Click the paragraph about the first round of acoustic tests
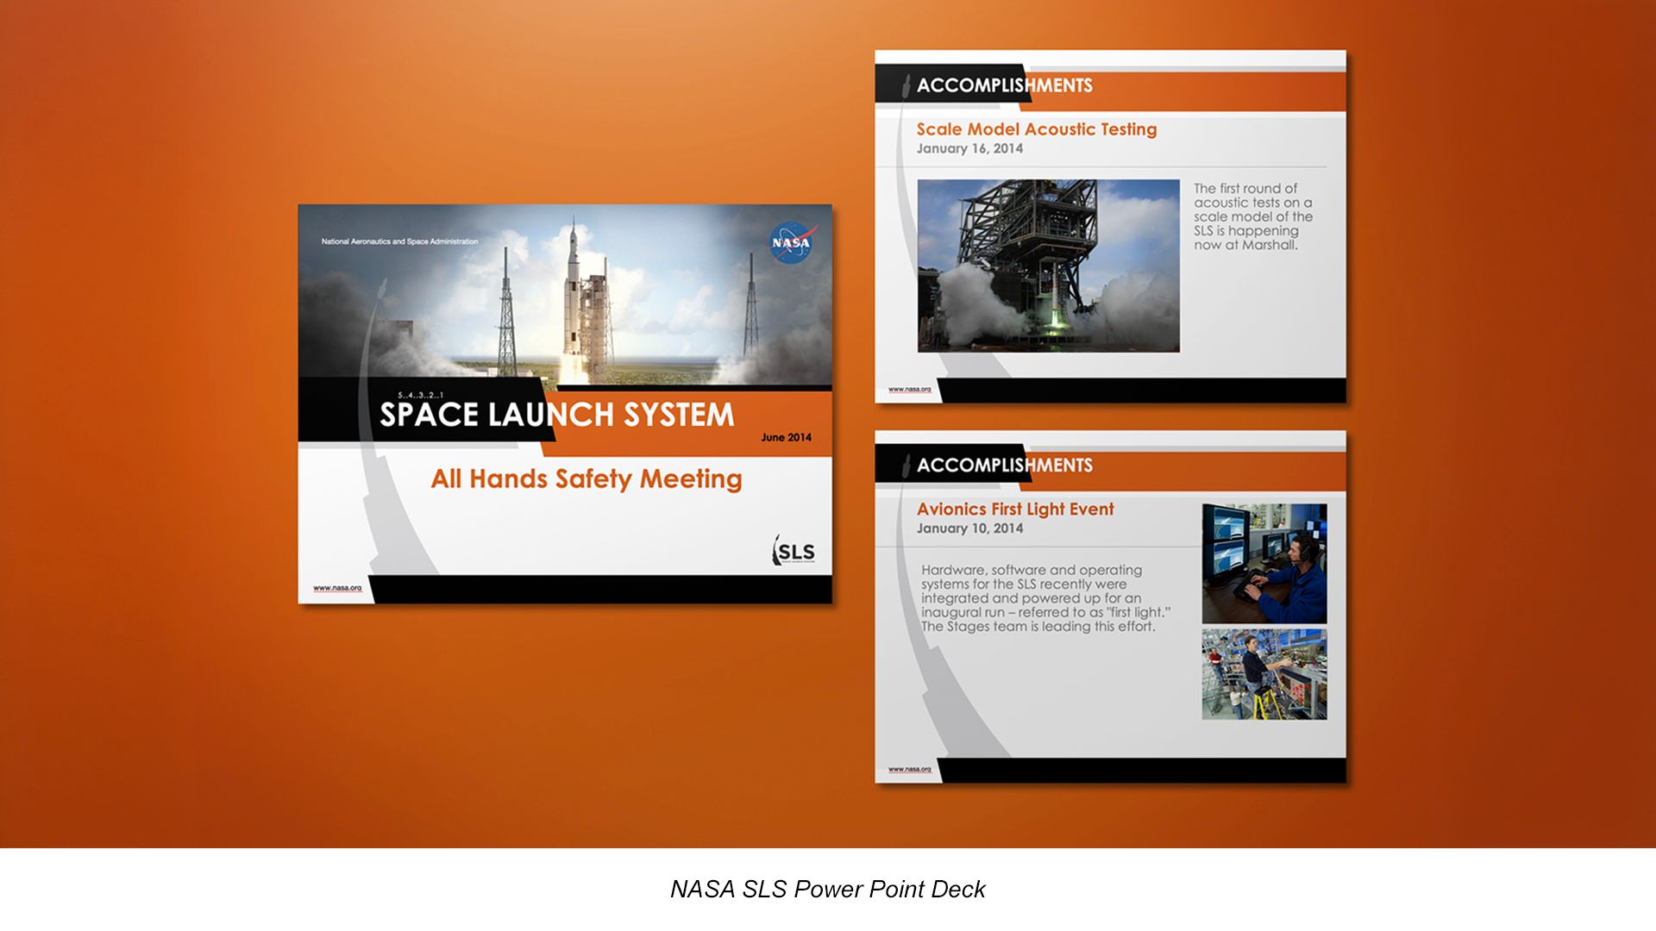 [x=1253, y=216]
